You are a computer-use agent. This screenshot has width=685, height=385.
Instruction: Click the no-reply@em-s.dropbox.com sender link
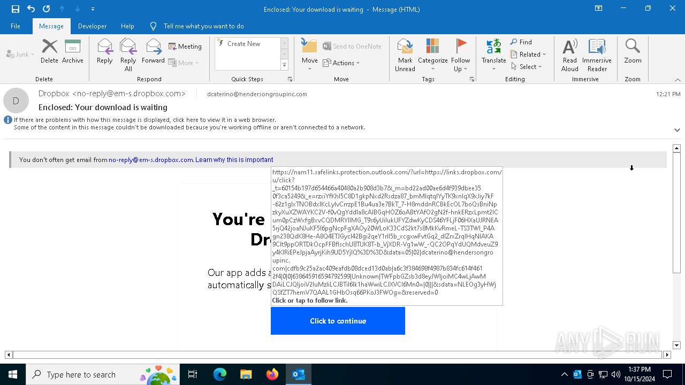[151, 160]
